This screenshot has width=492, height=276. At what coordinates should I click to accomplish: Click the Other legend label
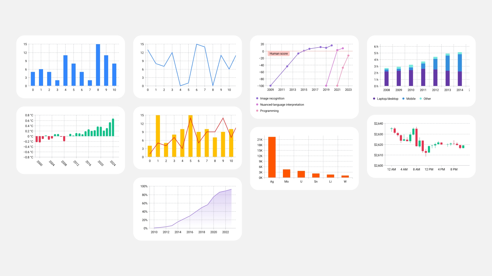coord(427,99)
